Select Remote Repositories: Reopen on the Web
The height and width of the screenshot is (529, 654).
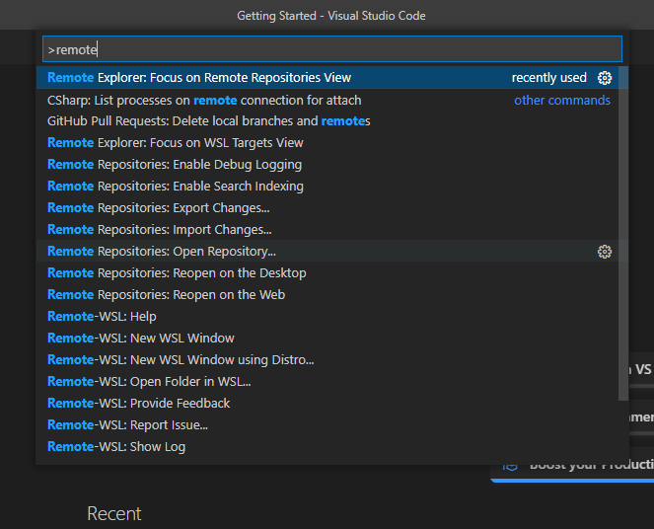tap(167, 295)
